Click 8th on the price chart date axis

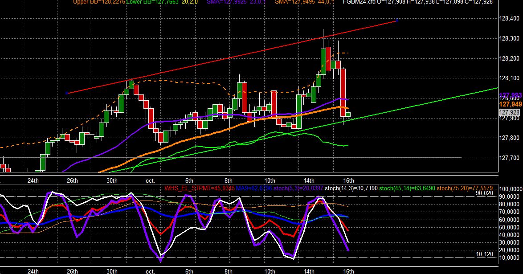pyautogui.click(x=229, y=180)
